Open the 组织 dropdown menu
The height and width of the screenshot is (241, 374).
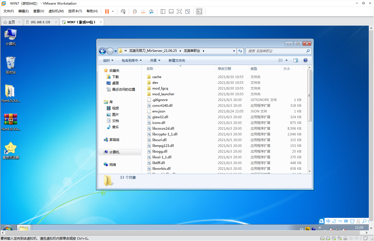pyautogui.click(x=108, y=60)
